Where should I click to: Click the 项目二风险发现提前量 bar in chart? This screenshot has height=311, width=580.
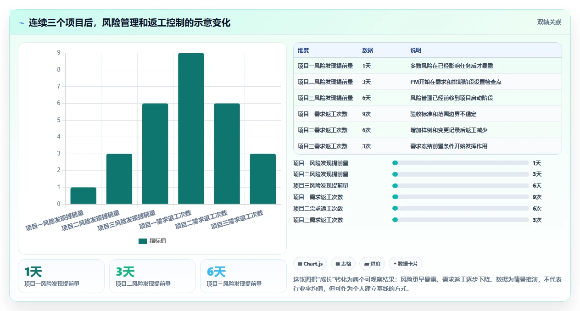[119, 179]
